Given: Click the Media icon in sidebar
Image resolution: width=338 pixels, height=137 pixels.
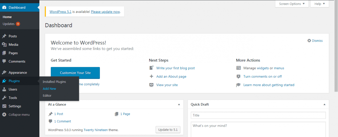Looking at the screenshot, I should coord(4,45).
